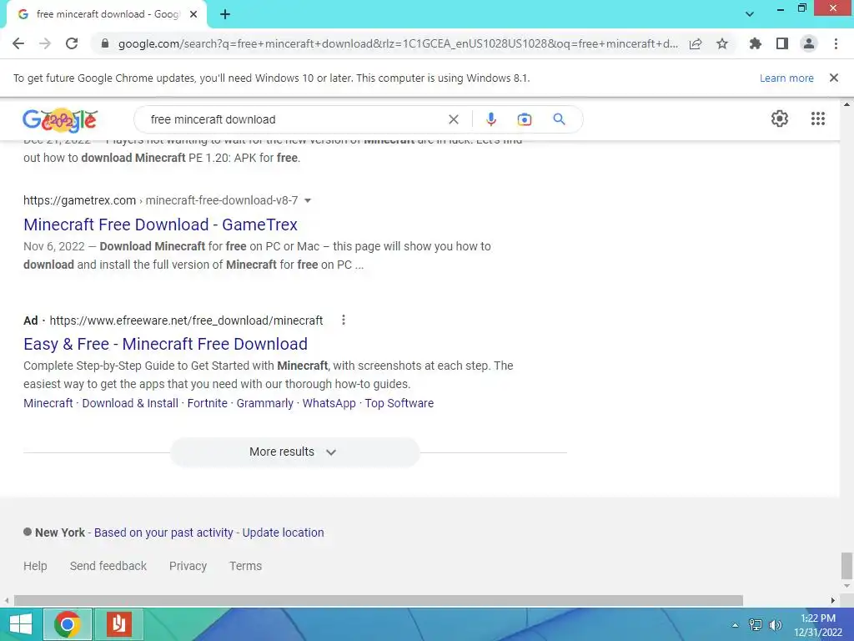Image resolution: width=854 pixels, height=641 pixels.
Task: Open the network tray icon
Action: click(x=756, y=624)
